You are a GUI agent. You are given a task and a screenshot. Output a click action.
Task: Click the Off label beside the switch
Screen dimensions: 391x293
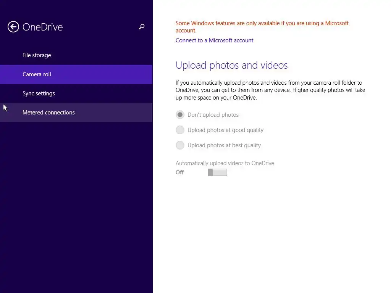click(179, 172)
